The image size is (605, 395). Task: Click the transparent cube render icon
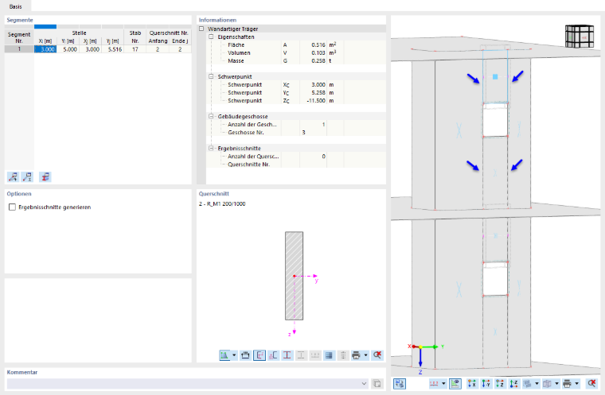547,383
